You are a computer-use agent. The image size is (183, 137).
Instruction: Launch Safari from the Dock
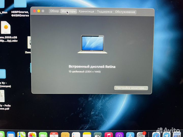156,135
